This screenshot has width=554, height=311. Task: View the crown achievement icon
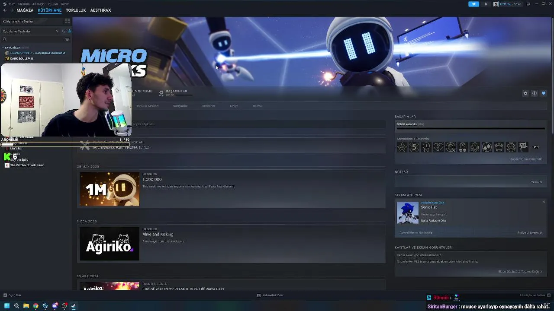tap(499, 147)
